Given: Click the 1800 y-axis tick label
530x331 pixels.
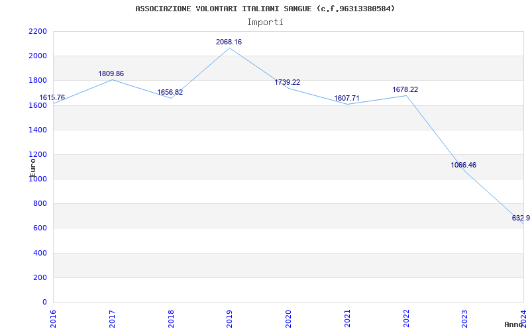Looking at the screenshot, I should [38, 81].
